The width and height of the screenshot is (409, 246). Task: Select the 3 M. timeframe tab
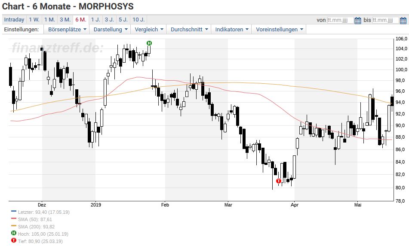65,19
